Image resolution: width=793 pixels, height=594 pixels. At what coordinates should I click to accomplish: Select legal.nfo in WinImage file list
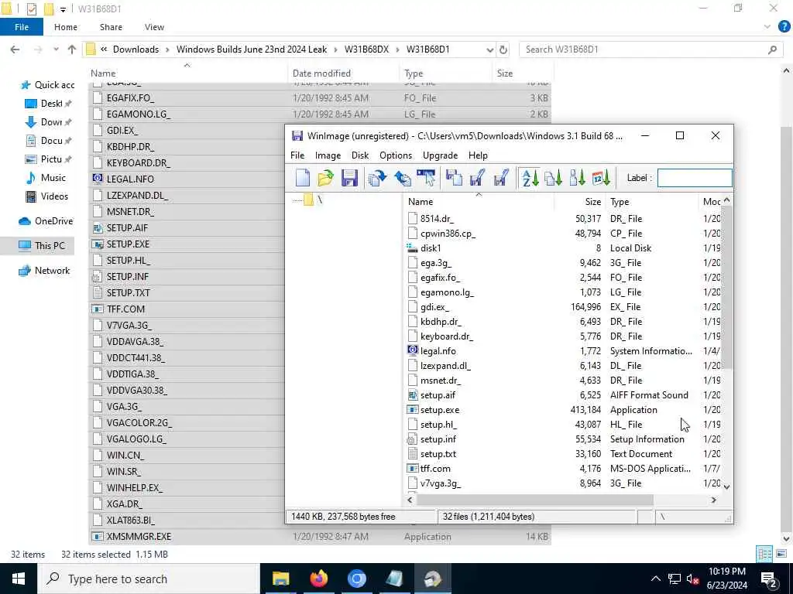(438, 351)
